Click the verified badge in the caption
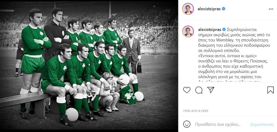This screenshot has width=277, height=132. pos(224,29)
